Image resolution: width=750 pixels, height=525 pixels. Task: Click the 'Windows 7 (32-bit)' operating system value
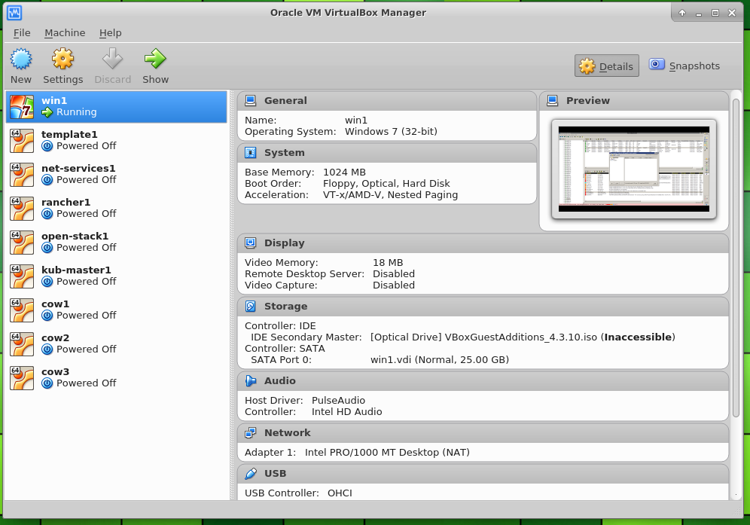pyautogui.click(x=392, y=132)
